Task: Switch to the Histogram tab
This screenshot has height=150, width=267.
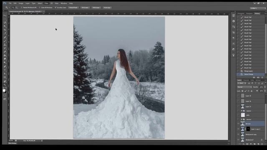Action: click(241, 13)
